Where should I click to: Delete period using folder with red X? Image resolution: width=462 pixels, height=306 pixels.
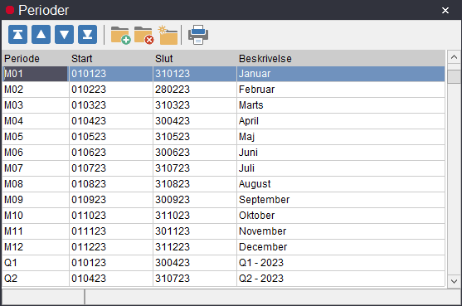pos(143,35)
